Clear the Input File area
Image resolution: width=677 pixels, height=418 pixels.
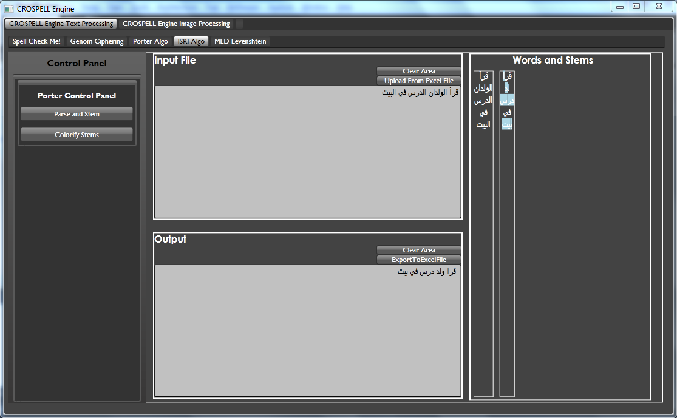coord(418,71)
